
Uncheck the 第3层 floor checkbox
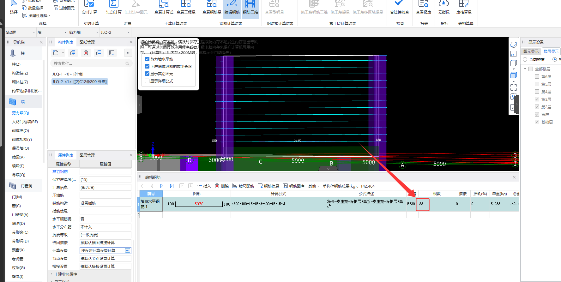coord(537,99)
